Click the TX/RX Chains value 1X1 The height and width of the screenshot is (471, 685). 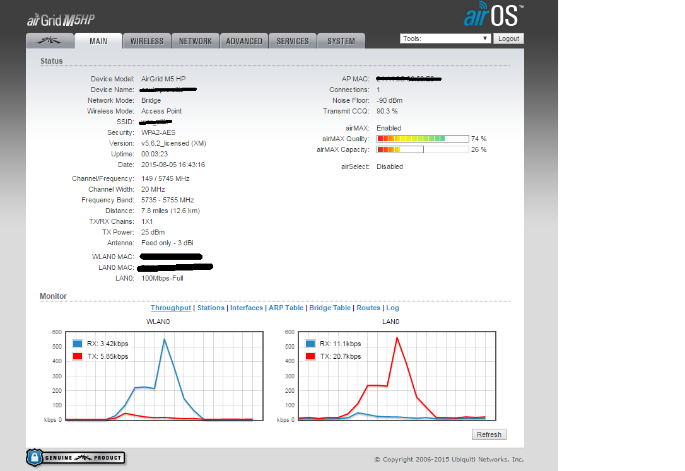tap(147, 222)
